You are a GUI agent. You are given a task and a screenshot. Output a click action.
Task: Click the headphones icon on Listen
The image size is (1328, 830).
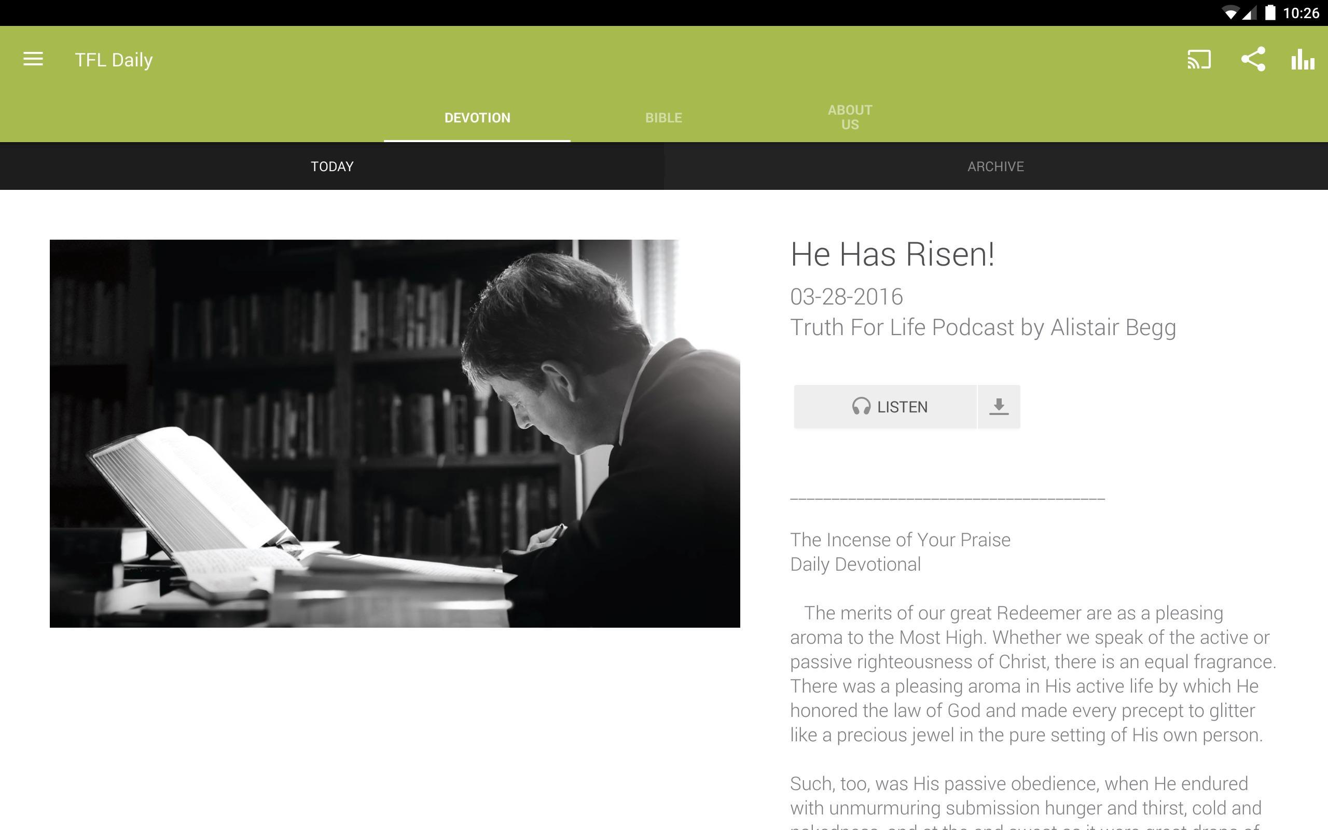861,407
